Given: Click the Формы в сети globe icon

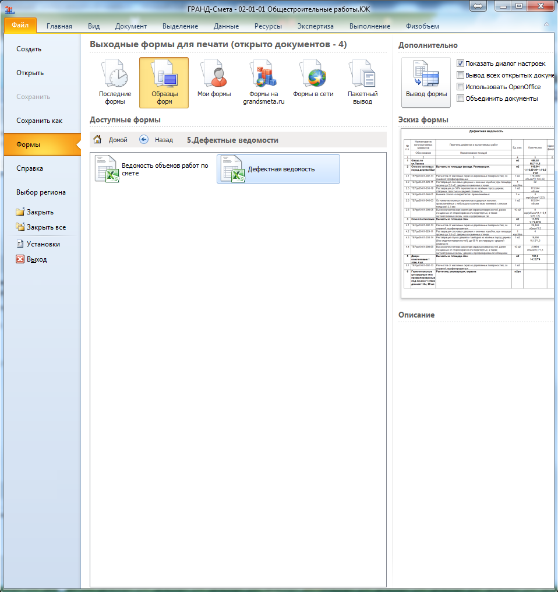Looking at the screenshot, I should click(x=313, y=75).
